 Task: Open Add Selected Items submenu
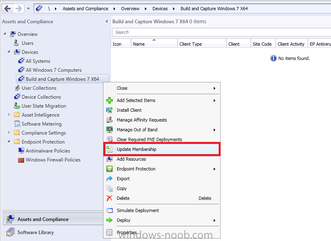[x=162, y=100]
